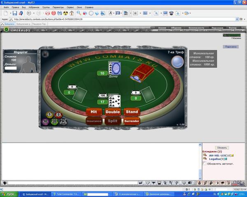The height and width of the screenshot is (197, 247).
Task: Select the red 5 chip
Action: click(58, 115)
